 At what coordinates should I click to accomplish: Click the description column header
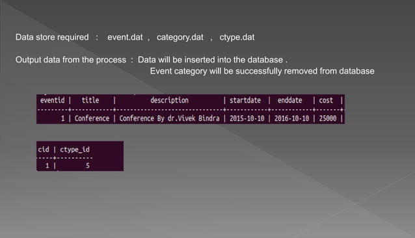click(x=169, y=100)
